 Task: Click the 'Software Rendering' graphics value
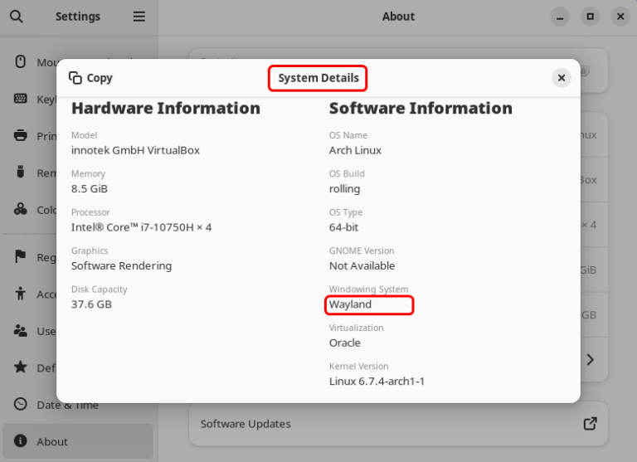[121, 265]
